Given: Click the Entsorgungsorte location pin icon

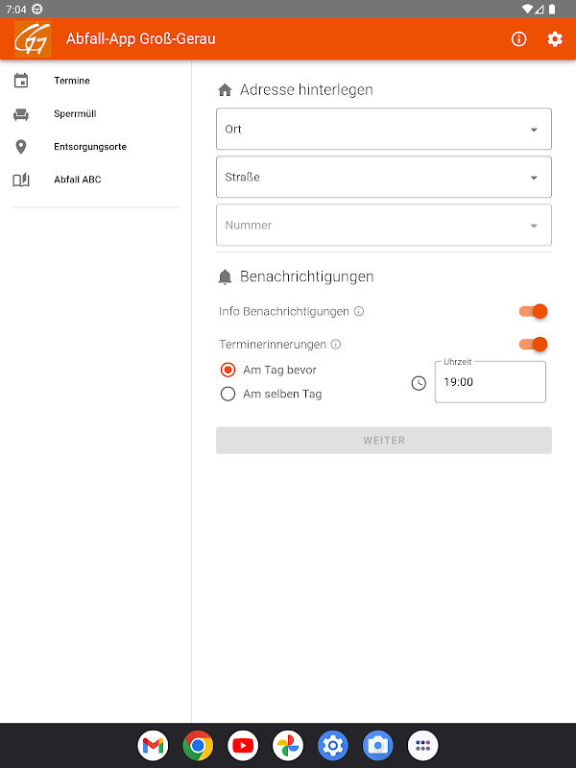Looking at the screenshot, I should [x=21, y=147].
